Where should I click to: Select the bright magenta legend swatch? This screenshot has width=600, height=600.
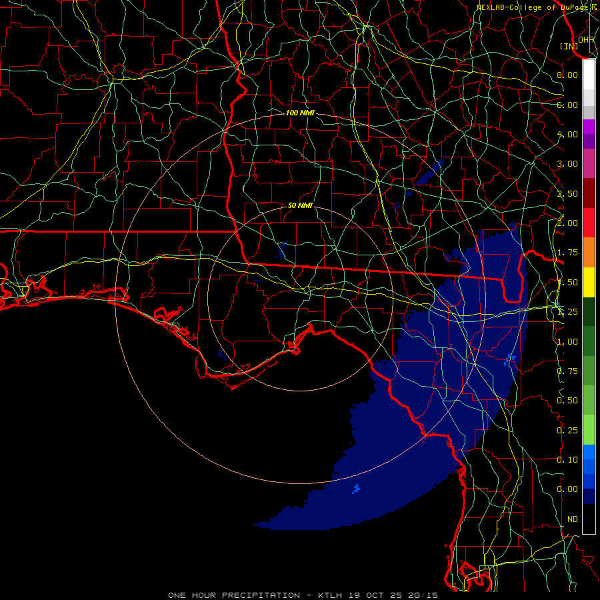pyautogui.click(x=589, y=127)
